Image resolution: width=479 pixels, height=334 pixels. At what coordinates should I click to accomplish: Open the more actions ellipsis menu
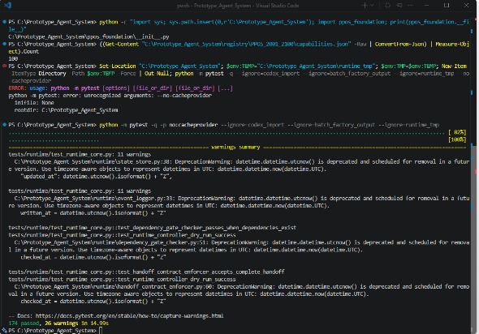[x=410, y=5]
